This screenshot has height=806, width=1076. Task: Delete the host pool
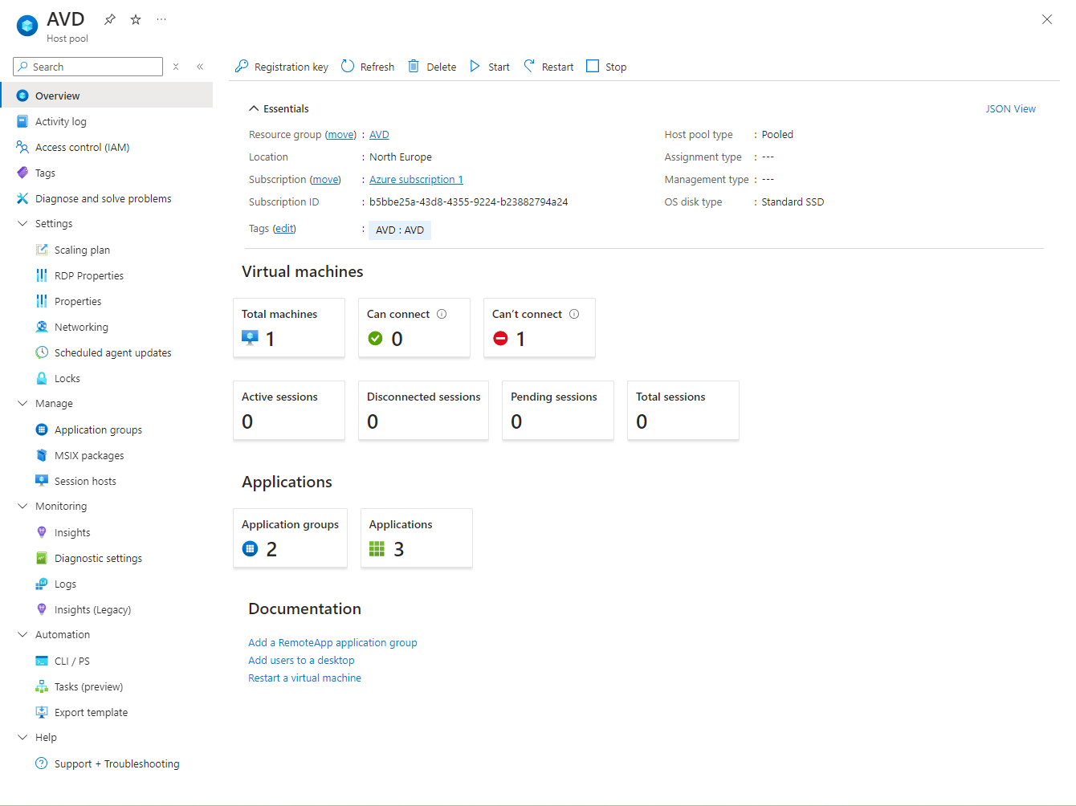coord(432,67)
